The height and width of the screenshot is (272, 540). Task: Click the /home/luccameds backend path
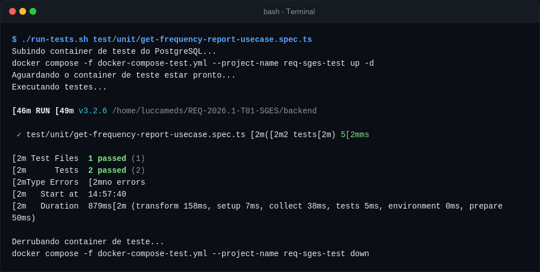(214, 111)
